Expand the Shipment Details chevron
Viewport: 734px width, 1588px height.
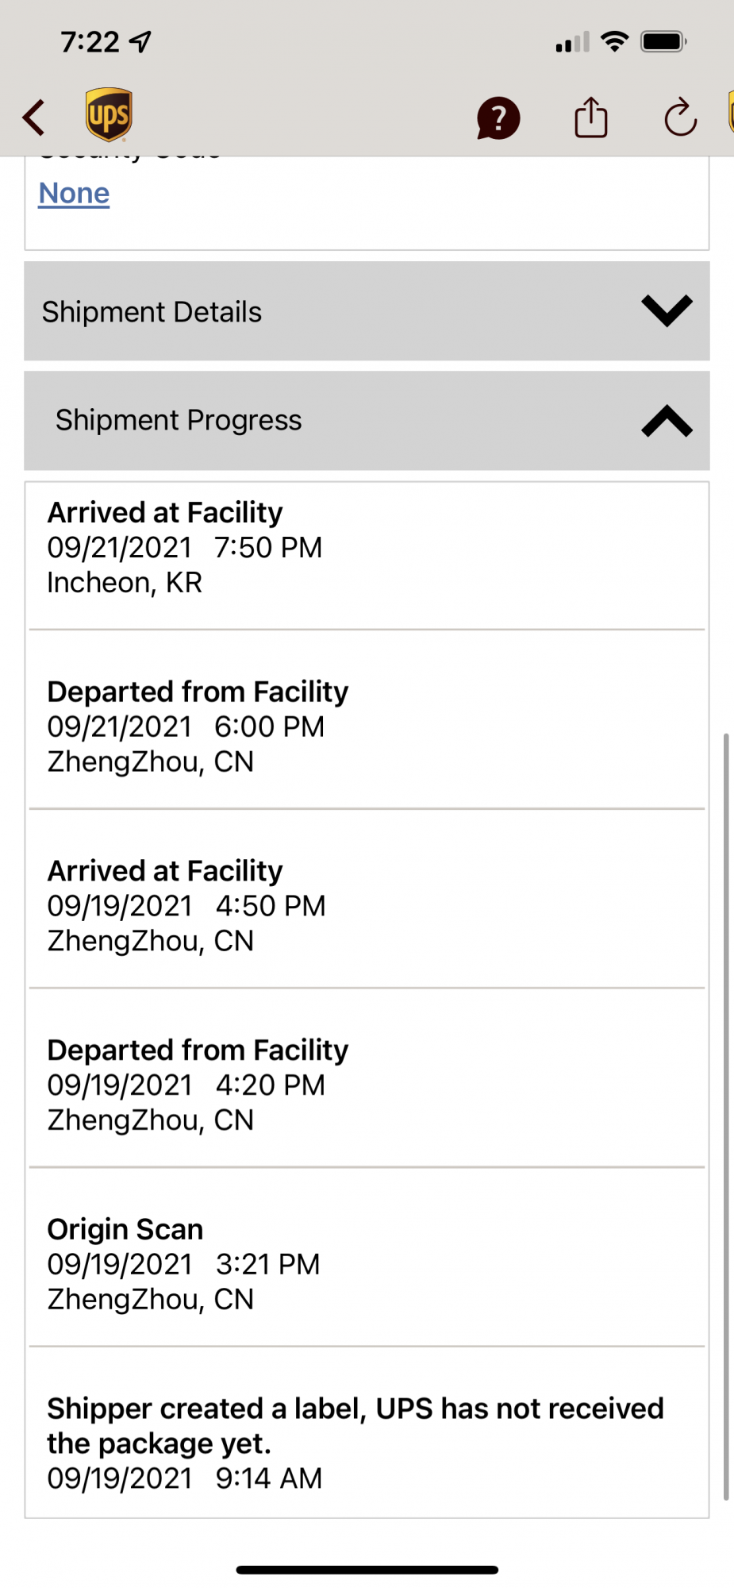click(x=667, y=310)
